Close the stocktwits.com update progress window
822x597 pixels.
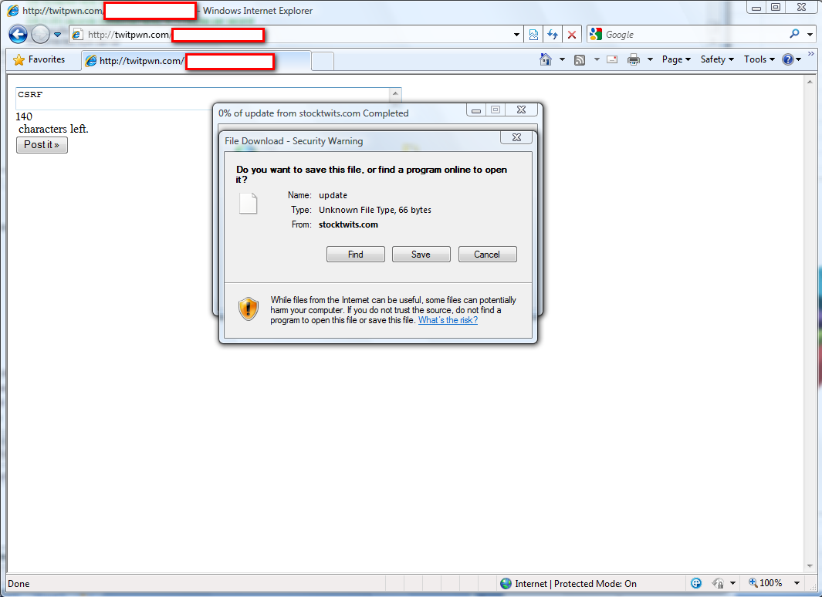click(x=521, y=110)
